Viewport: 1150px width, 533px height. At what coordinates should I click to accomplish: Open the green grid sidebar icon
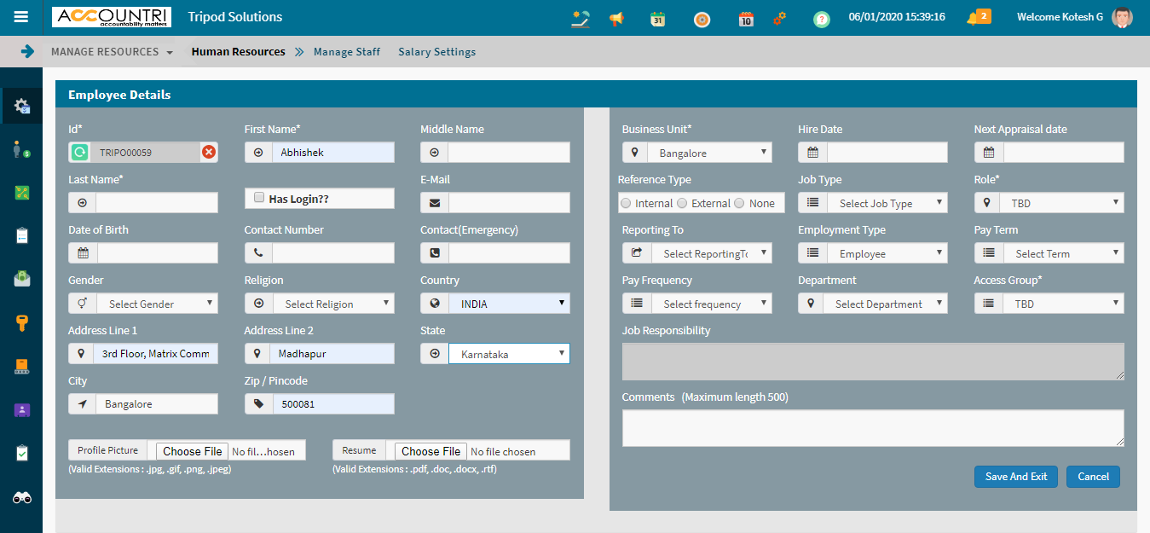click(x=21, y=192)
